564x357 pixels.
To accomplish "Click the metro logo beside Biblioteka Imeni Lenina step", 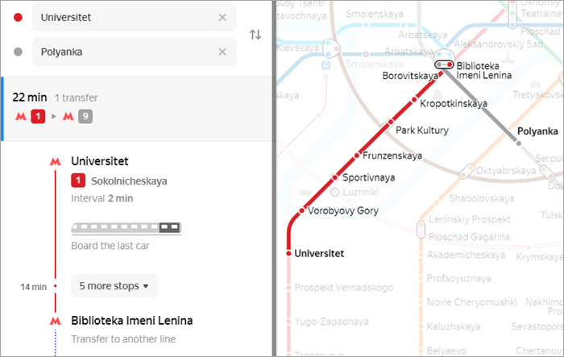I will pyautogui.click(x=55, y=321).
